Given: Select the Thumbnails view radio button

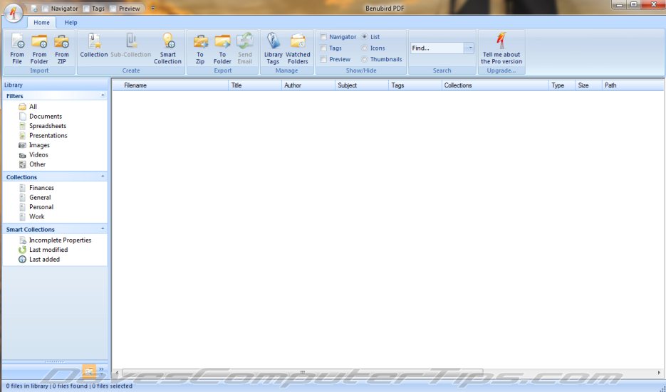Looking at the screenshot, I should click(x=365, y=59).
